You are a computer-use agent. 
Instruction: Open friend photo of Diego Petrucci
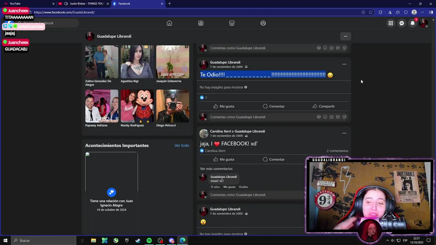(x=173, y=106)
